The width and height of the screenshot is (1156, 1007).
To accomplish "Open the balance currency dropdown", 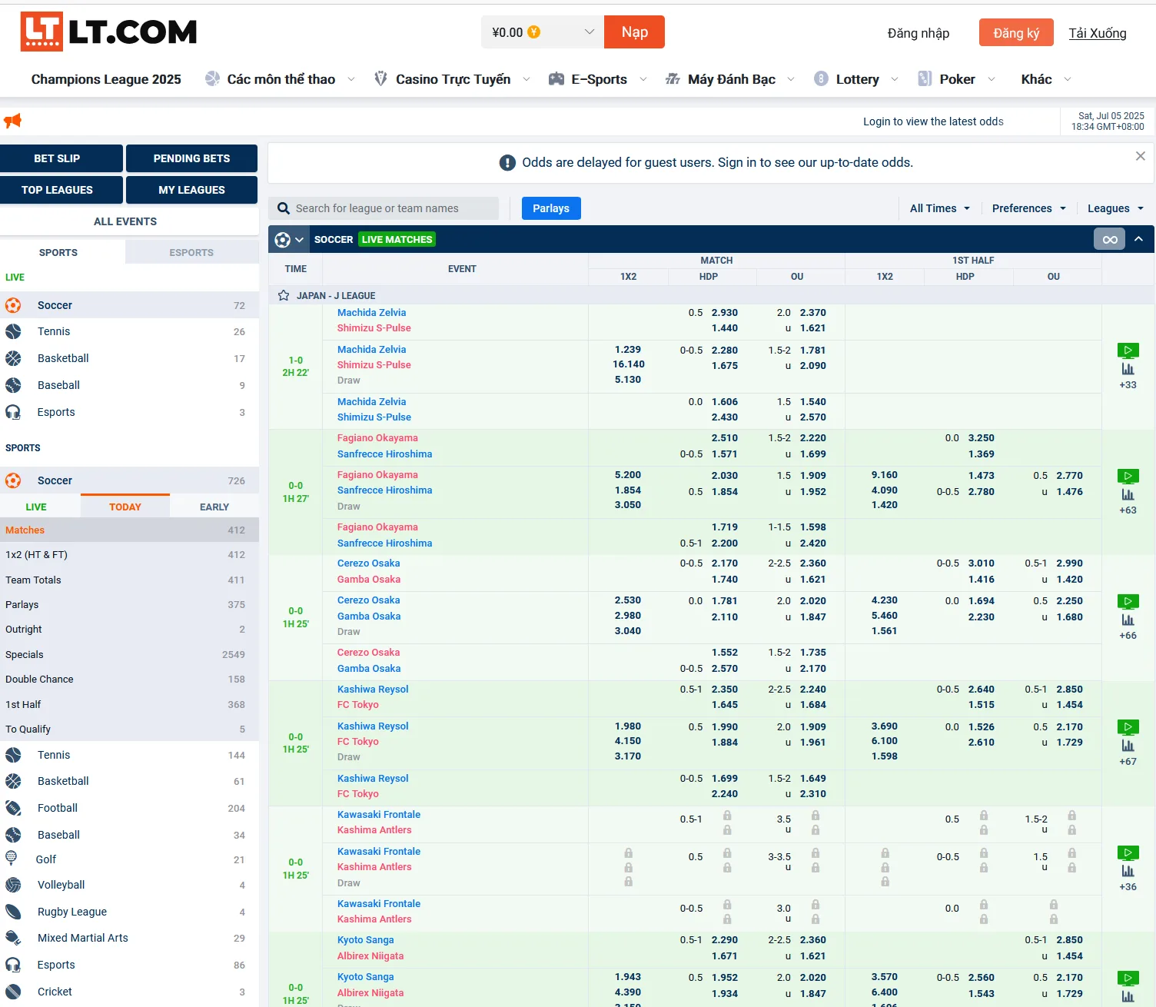I will click(543, 32).
